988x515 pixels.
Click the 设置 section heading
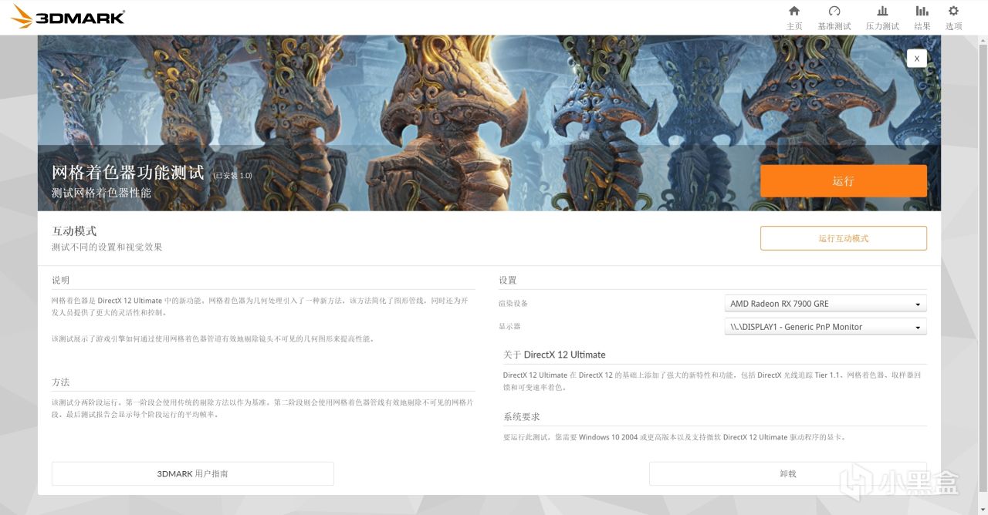coord(508,280)
